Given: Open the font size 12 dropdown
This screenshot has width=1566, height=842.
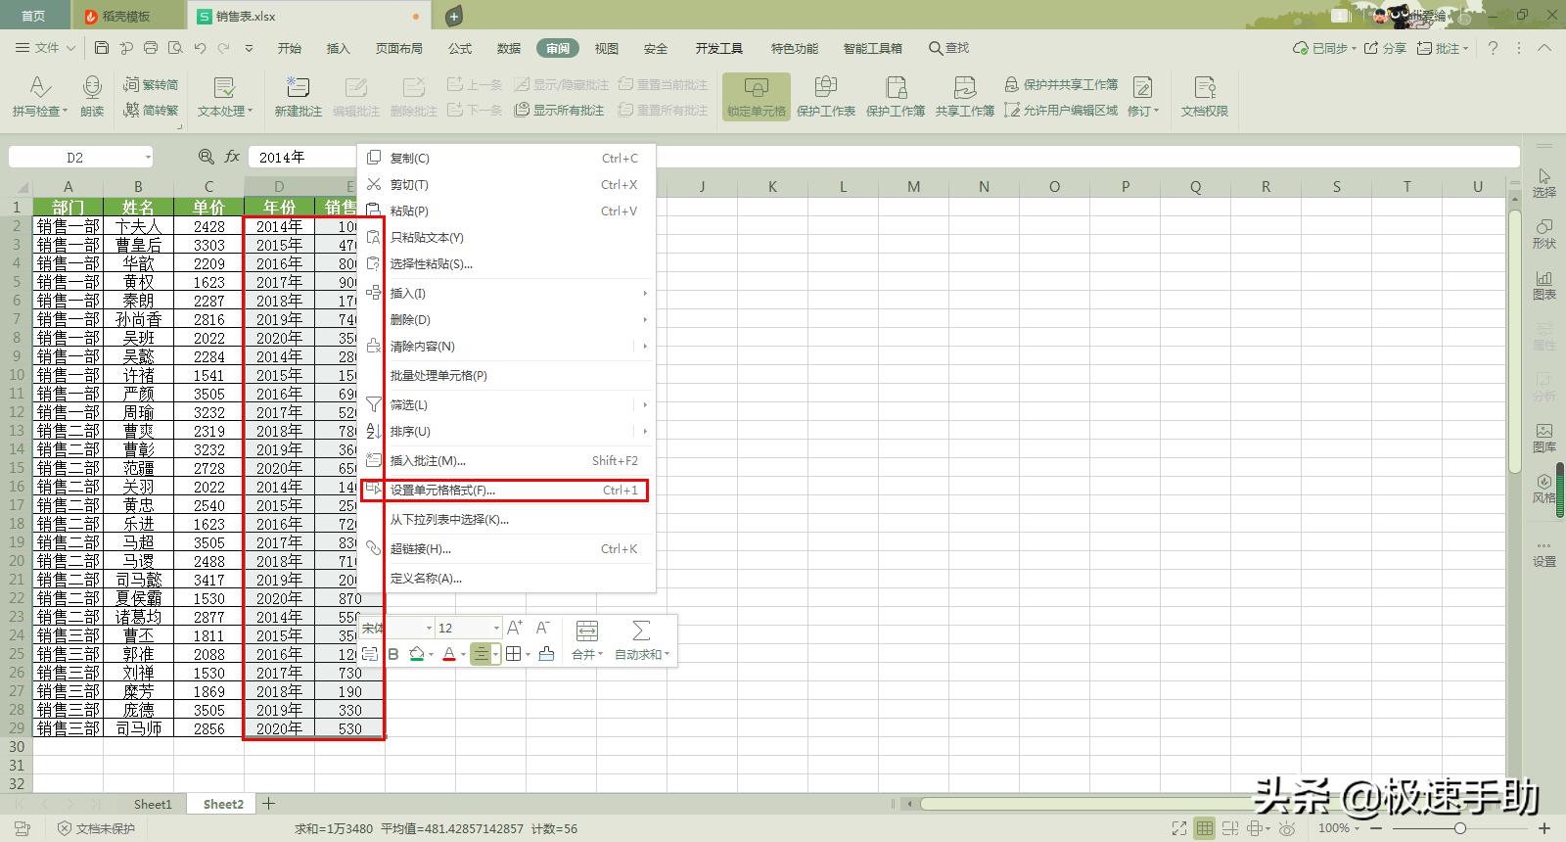Looking at the screenshot, I should (496, 628).
